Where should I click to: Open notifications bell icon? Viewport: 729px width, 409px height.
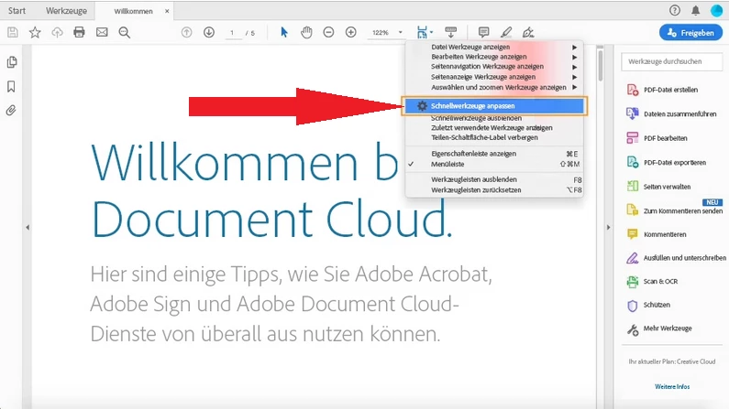695,10
